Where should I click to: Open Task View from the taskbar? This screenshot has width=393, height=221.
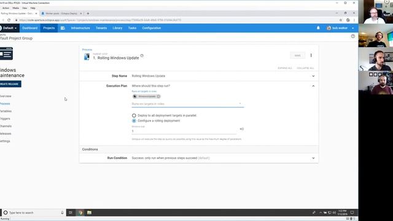pyautogui.click(x=71, y=212)
